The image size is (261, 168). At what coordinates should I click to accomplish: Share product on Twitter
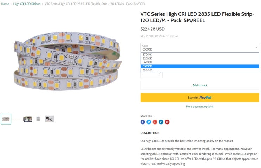point(149,122)
